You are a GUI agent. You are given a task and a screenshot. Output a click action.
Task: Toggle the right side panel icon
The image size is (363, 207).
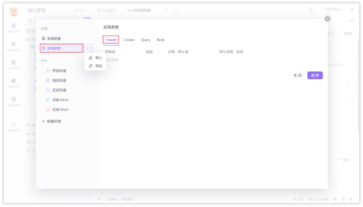(351, 21)
